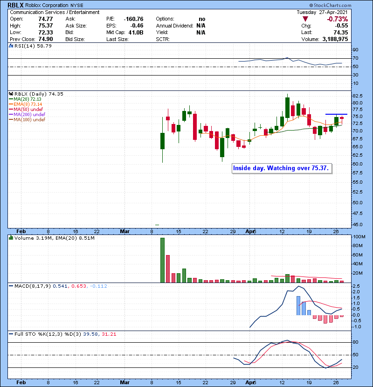Click the stochastic %D value 31.21
The height and width of the screenshot is (387, 373).
pyautogui.click(x=109, y=334)
